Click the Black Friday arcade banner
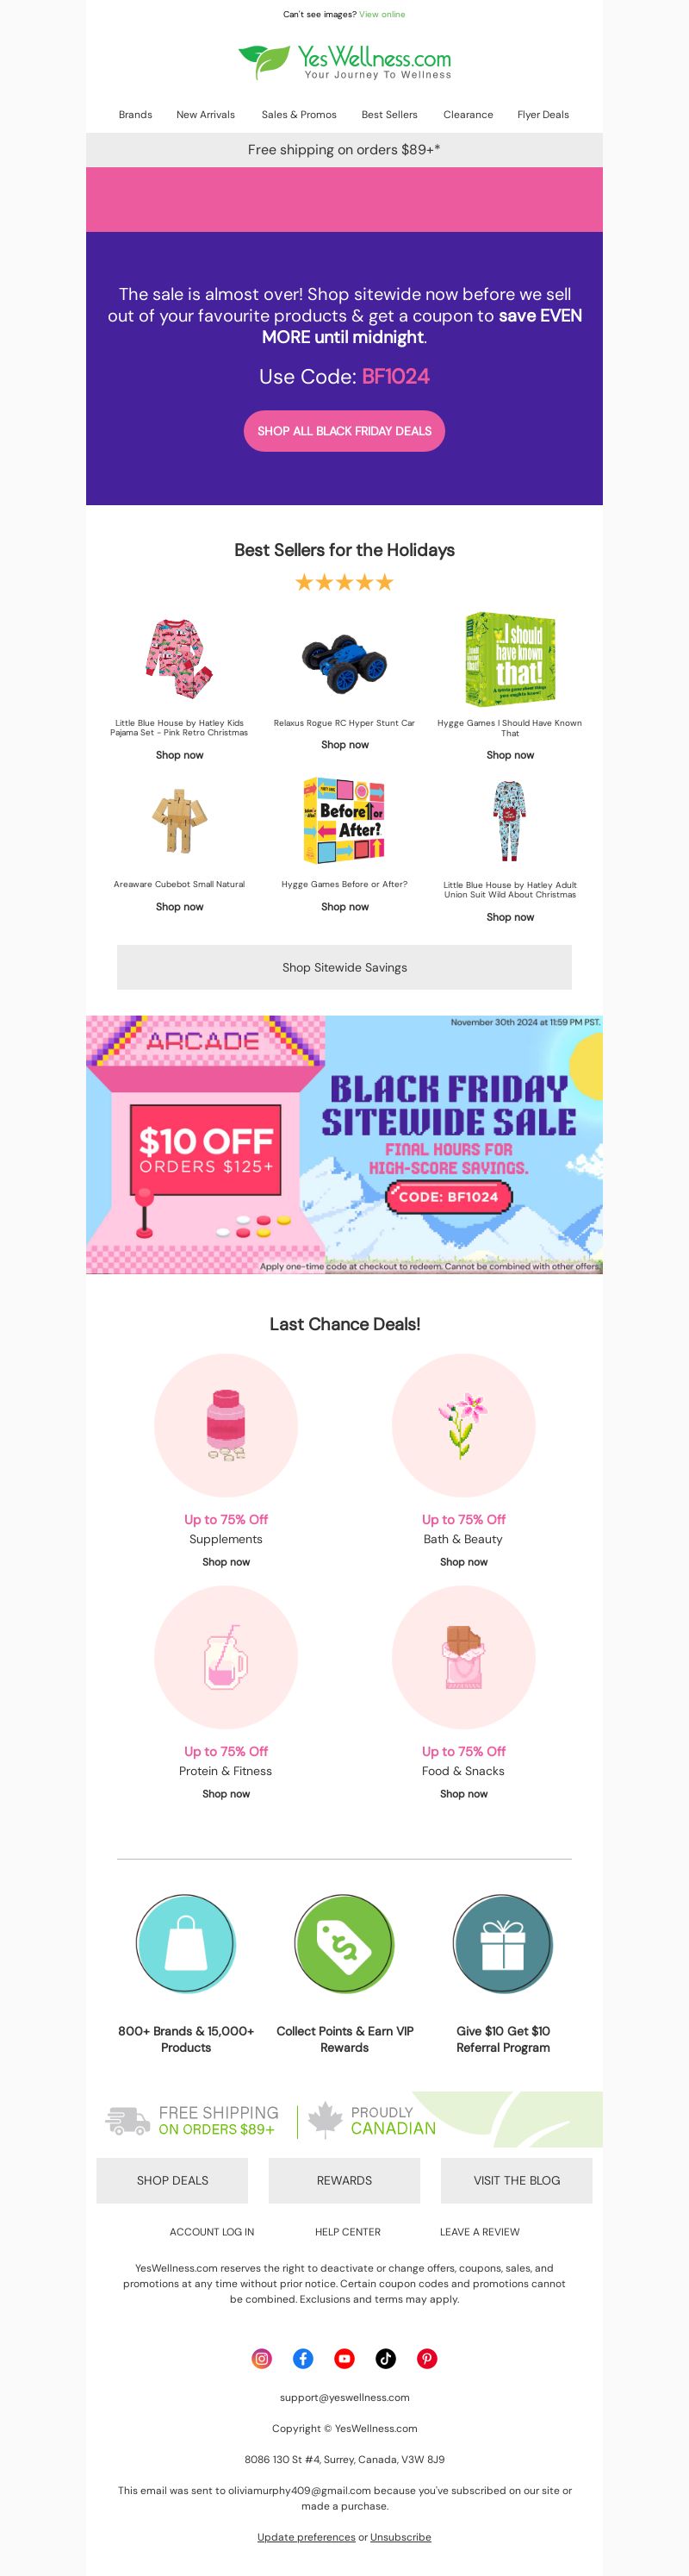The width and height of the screenshot is (689, 2576). 344,1144
